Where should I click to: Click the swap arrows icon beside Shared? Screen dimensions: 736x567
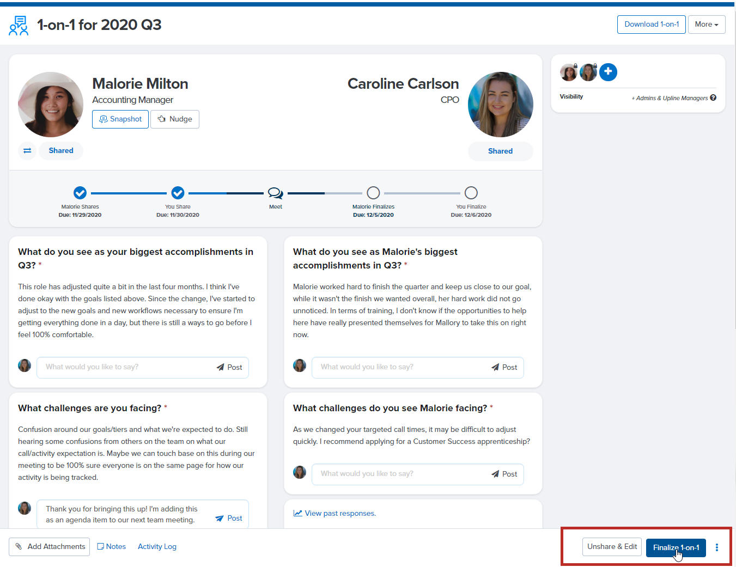(x=27, y=151)
